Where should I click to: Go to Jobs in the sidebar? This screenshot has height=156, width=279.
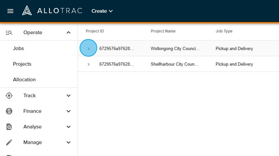[x=18, y=48]
